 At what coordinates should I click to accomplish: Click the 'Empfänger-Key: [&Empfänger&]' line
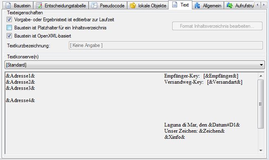pos(201,76)
